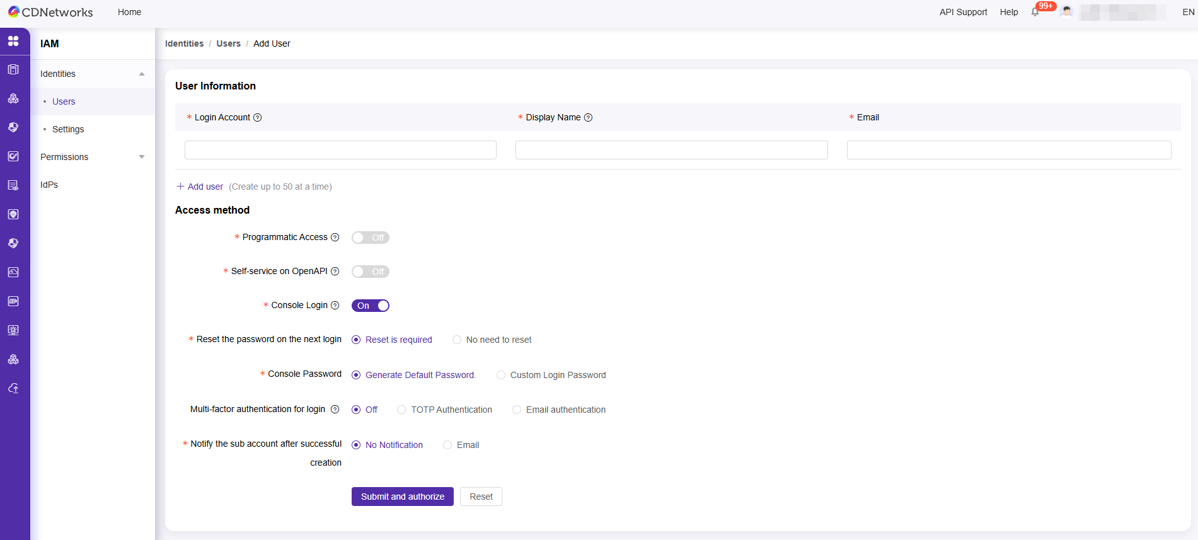This screenshot has height=540, width=1198.
Task: Open the EN language selector
Action: pos(1188,12)
